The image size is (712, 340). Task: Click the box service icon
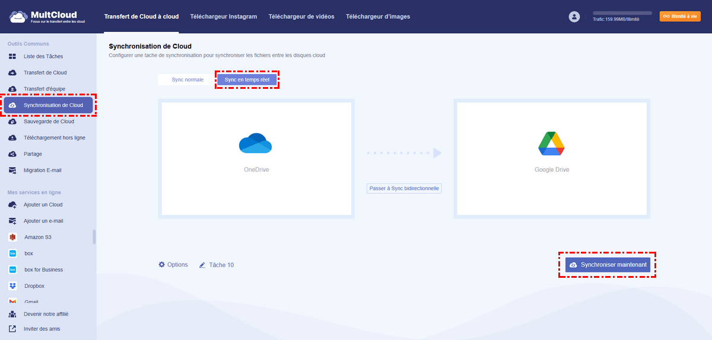pos(12,254)
